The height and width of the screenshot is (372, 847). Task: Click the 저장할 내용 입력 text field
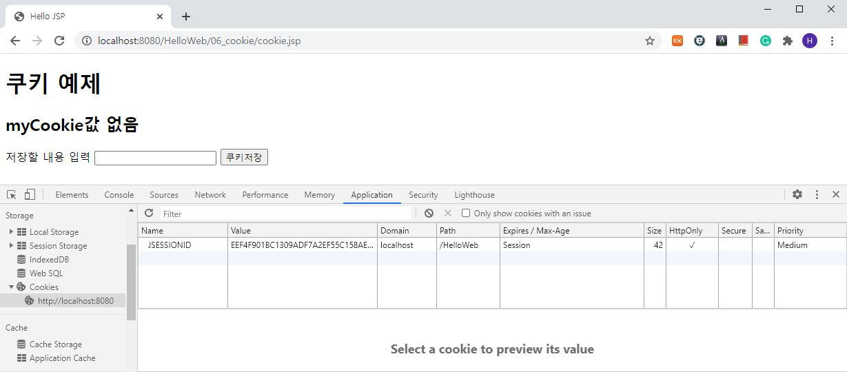[x=155, y=158]
